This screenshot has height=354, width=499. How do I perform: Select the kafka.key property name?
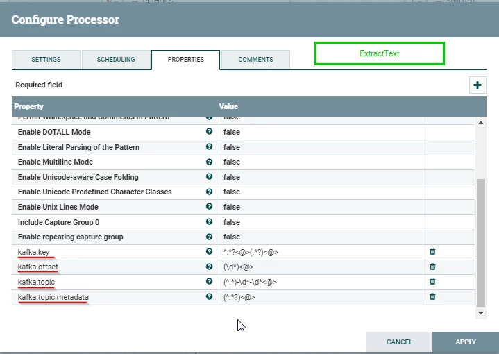tap(34, 252)
